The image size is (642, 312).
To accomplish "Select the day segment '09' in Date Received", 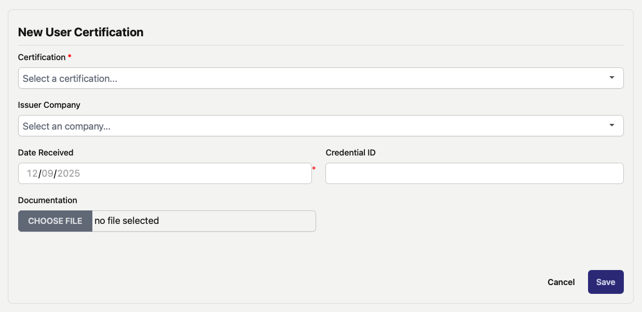I will click(47, 174).
